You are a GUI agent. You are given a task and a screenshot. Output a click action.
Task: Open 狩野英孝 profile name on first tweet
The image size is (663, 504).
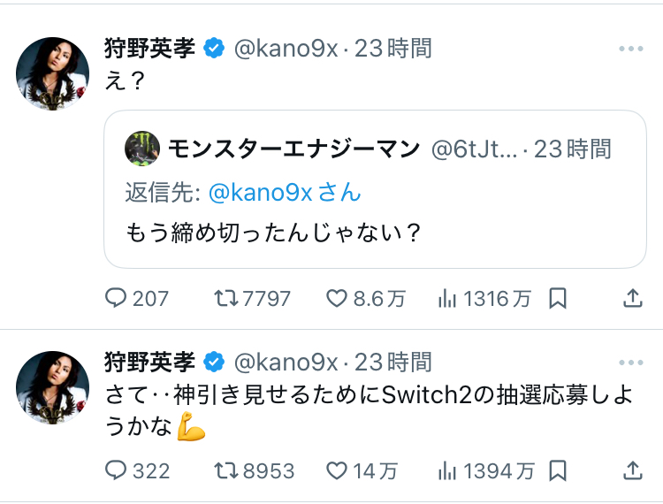coord(149,48)
